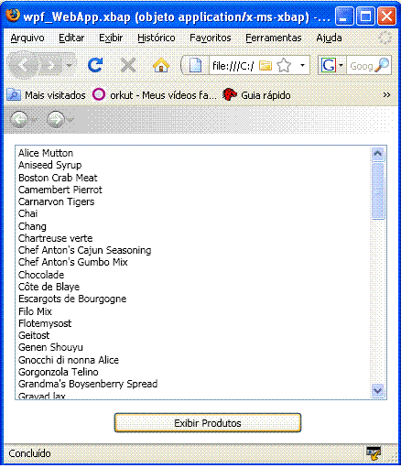Bookmark page with the star icon
This screenshot has width=401, height=468.
[284, 65]
